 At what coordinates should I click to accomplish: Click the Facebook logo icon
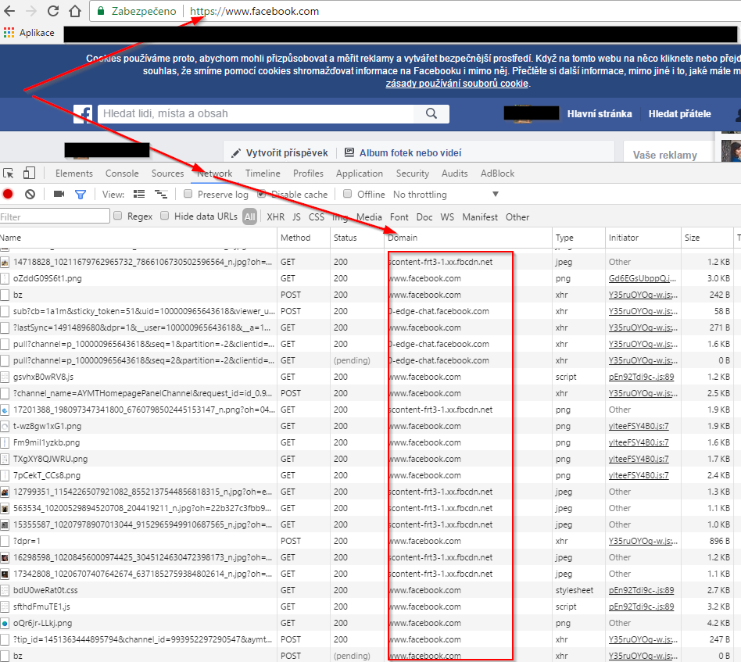click(x=83, y=114)
